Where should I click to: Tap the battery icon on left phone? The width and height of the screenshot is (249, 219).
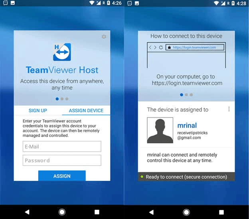(109, 3)
